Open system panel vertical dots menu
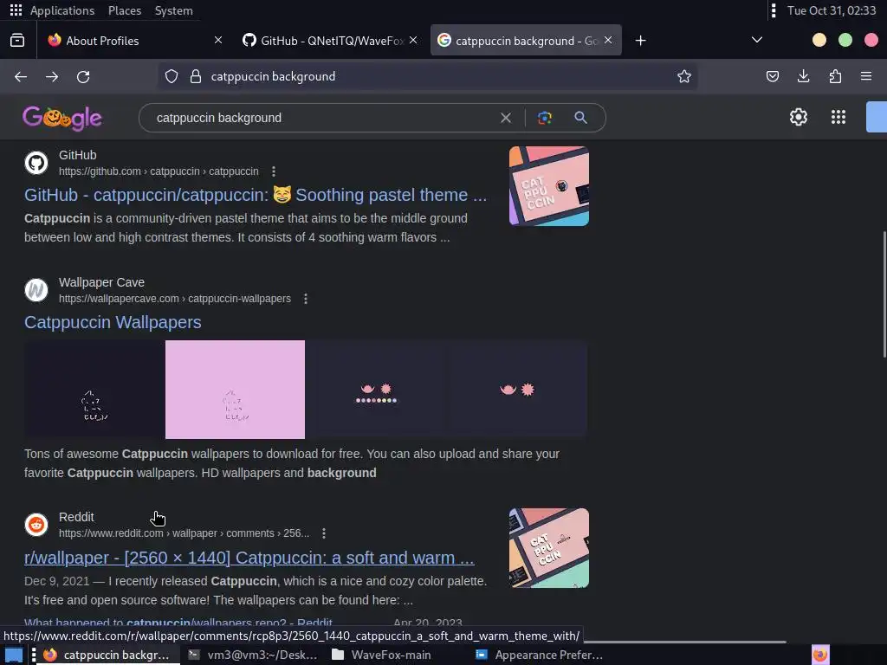 pos(774,10)
